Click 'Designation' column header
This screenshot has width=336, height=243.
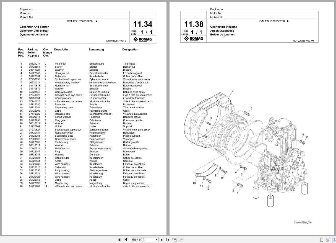tap(130, 50)
